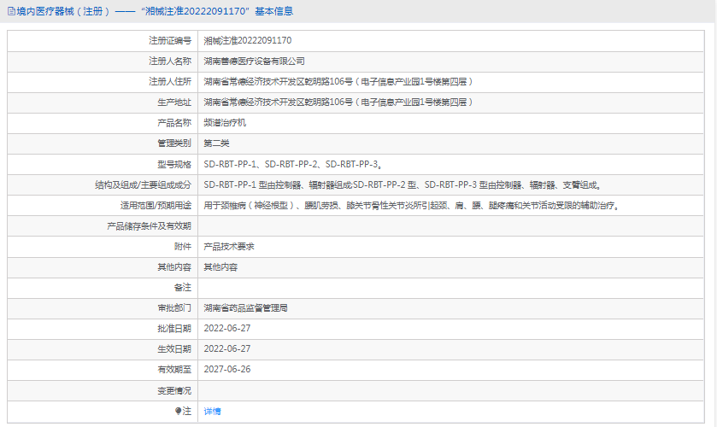
Task: Click the 生产地址 label
Action: pyautogui.click(x=174, y=102)
